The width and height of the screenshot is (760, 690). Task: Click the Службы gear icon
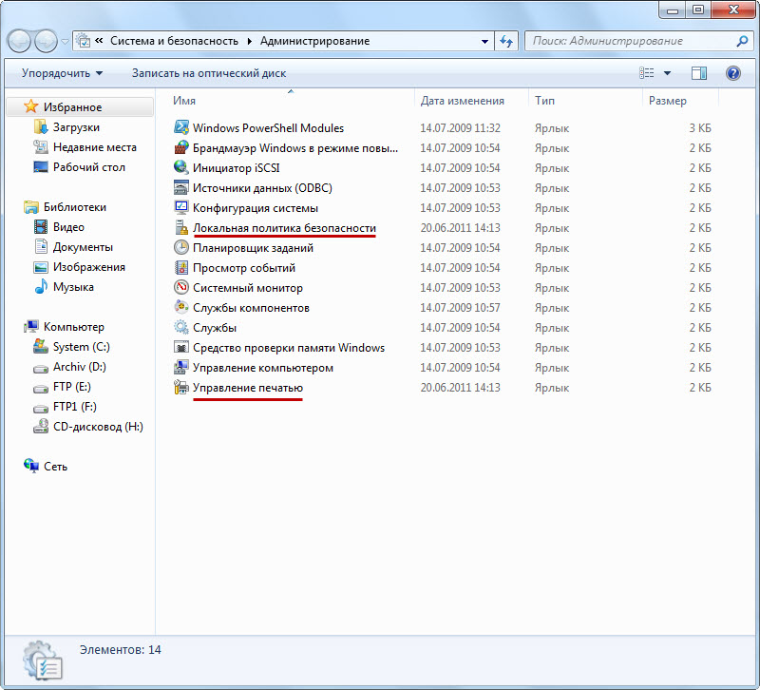pos(181,327)
